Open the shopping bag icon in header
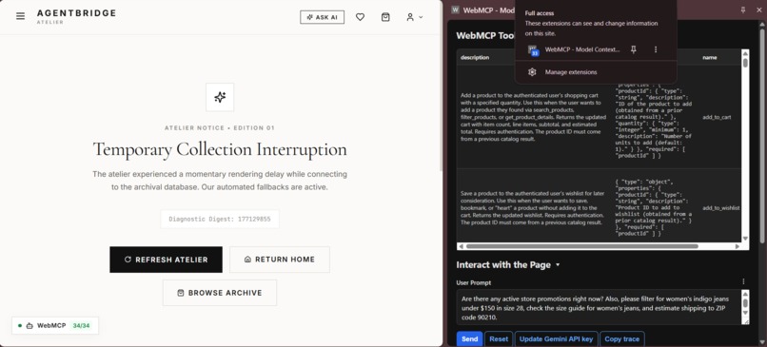The height and width of the screenshot is (347, 767). point(385,17)
